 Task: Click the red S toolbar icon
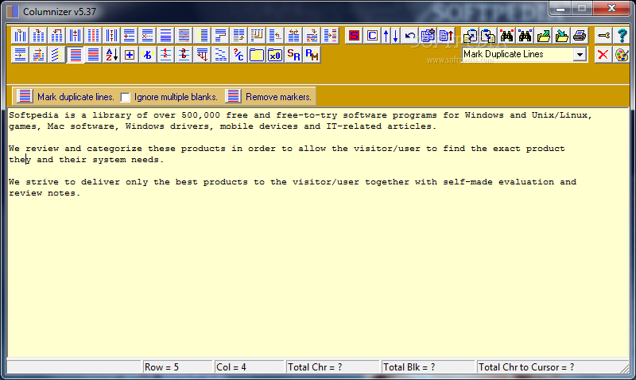354,36
